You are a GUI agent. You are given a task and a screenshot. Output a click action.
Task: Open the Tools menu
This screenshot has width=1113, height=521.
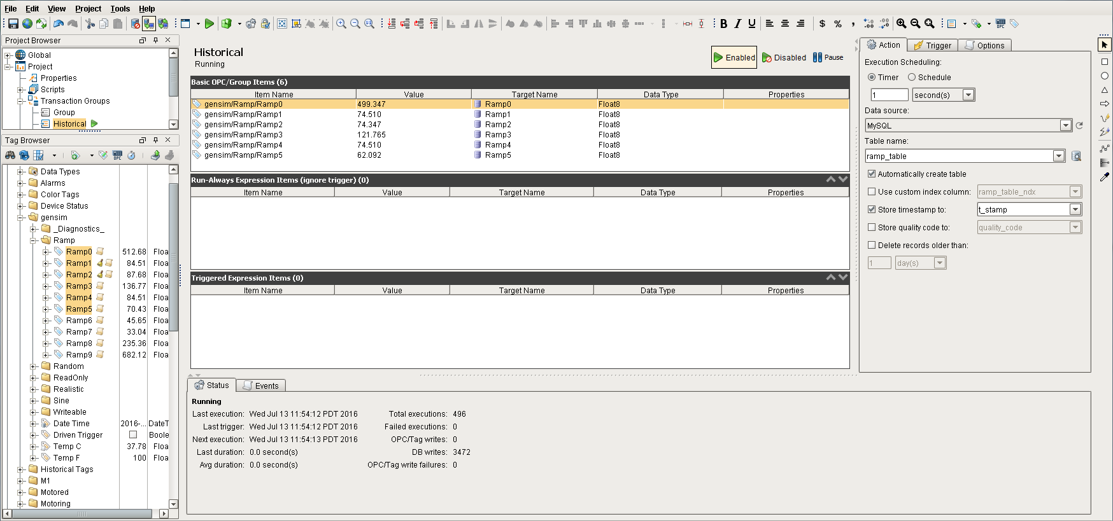[120, 8]
